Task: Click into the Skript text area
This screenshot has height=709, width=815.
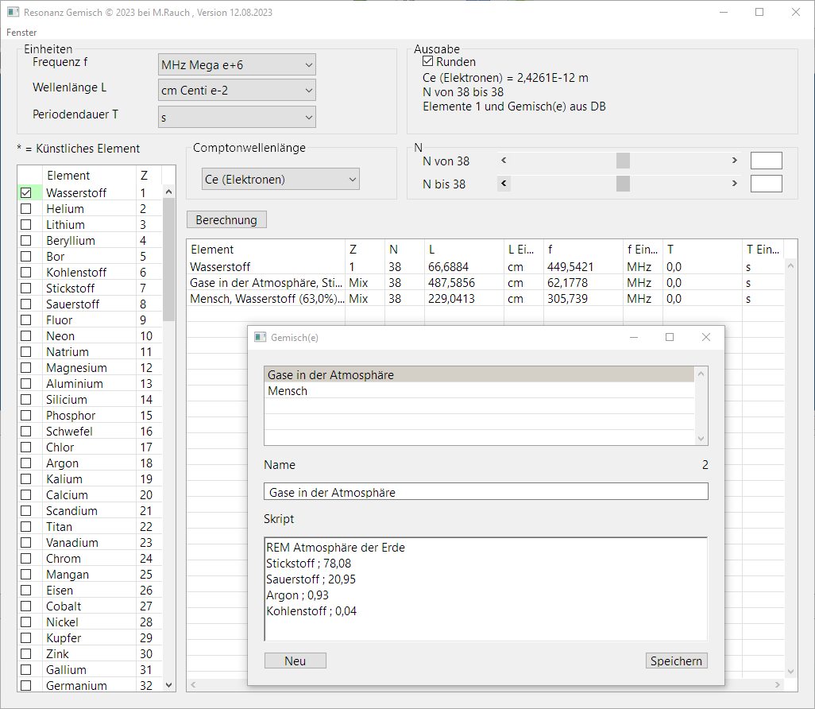Action: (x=486, y=589)
